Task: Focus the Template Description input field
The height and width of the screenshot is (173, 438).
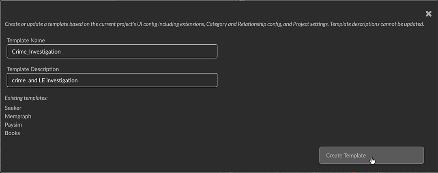Action: coord(112,80)
